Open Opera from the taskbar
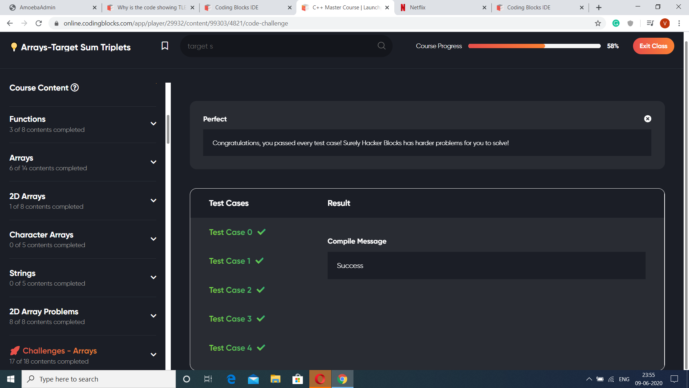 pos(320,379)
